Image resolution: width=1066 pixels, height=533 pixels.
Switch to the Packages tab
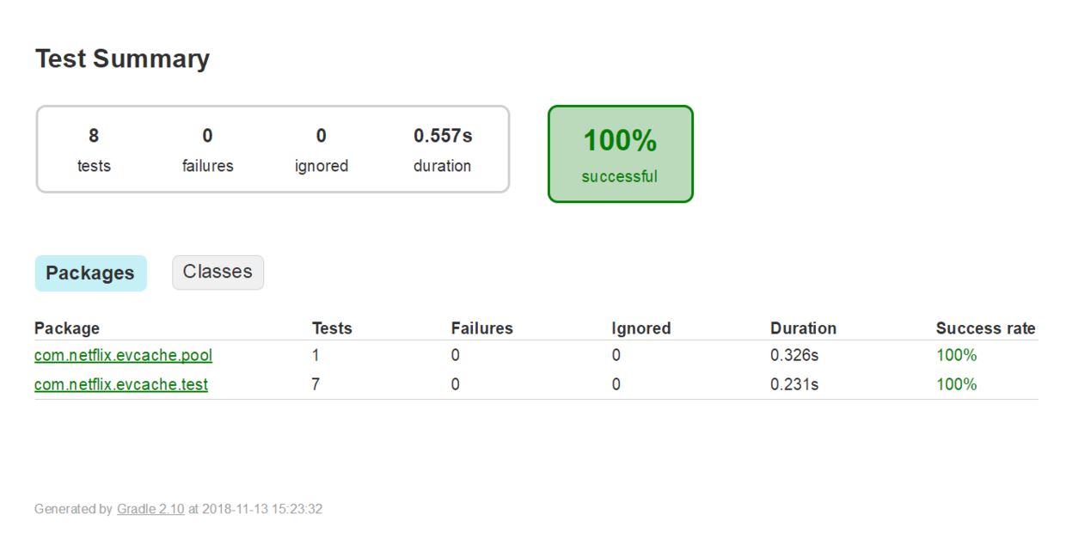[90, 273]
